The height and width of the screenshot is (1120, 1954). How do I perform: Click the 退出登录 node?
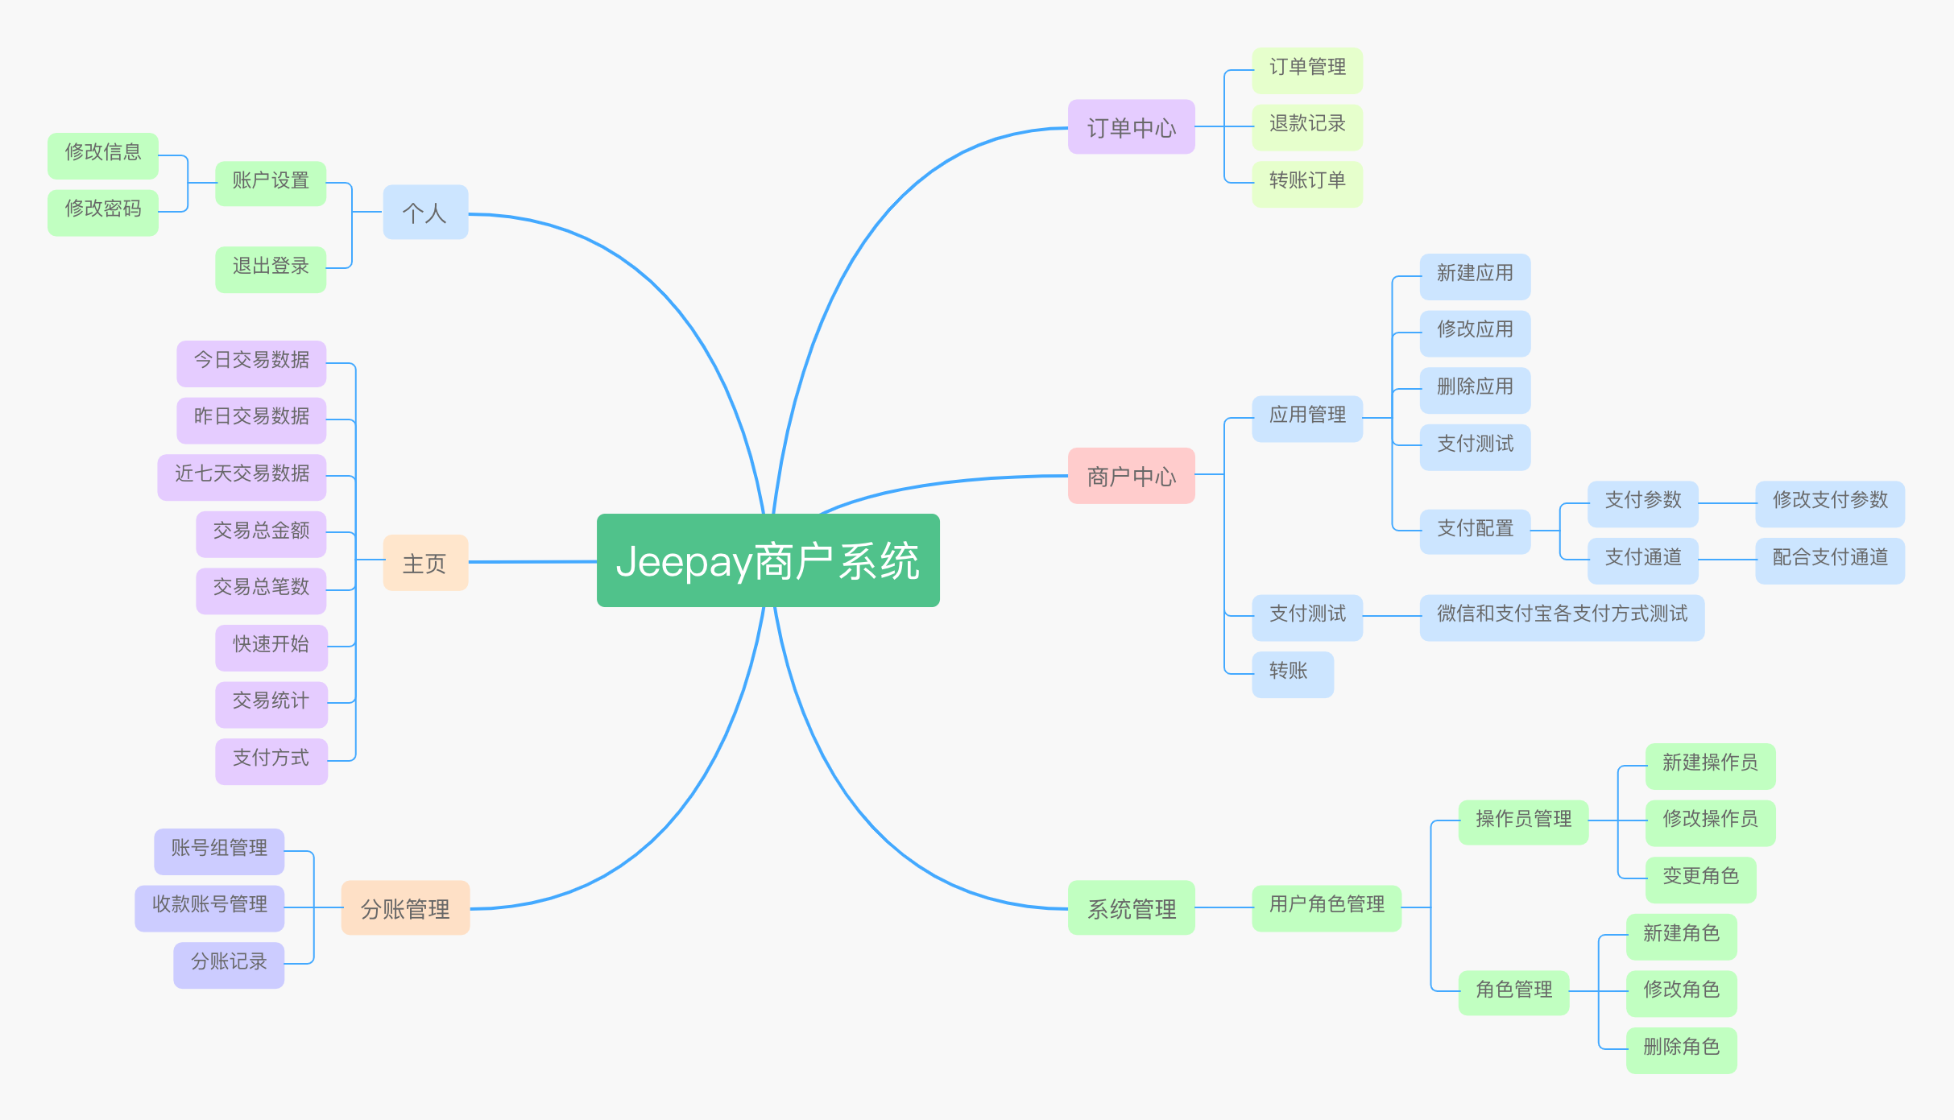tap(270, 268)
